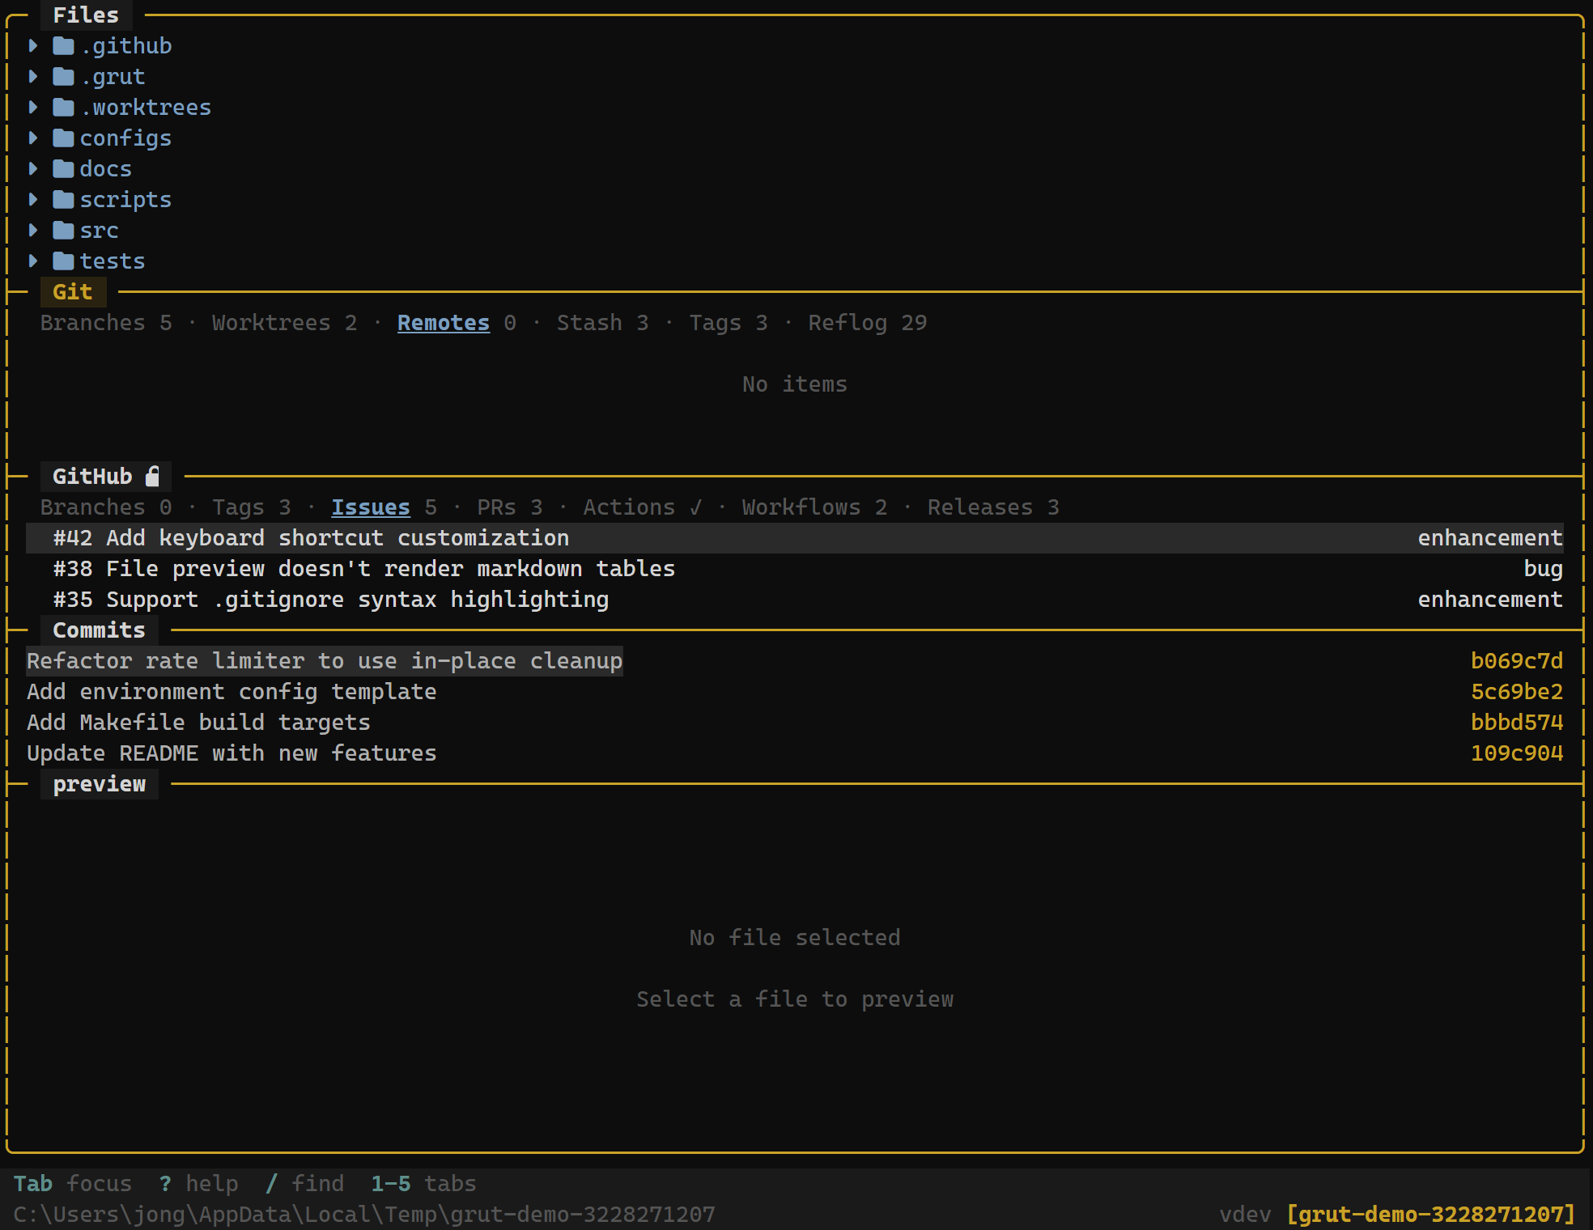The height and width of the screenshot is (1230, 1593).
Task: Click the scripts folder icon
Action: pos(63,200)
